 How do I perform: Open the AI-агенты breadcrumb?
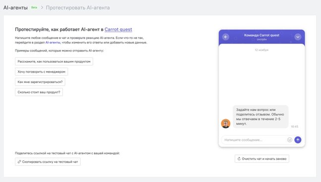point(15,7)
